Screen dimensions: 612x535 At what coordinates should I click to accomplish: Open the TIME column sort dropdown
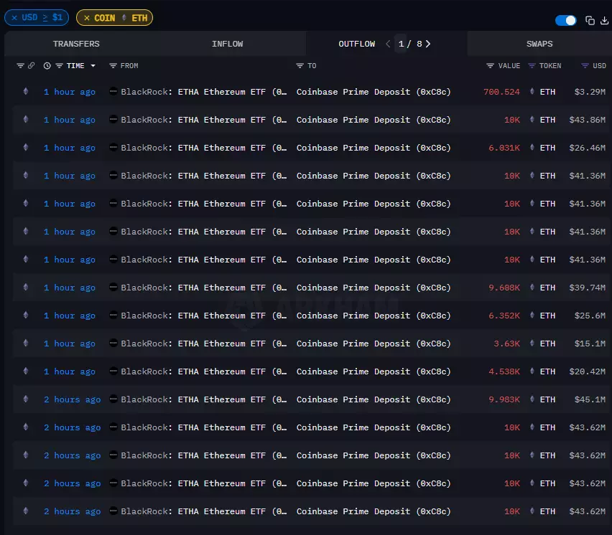(x=93, y=66)
